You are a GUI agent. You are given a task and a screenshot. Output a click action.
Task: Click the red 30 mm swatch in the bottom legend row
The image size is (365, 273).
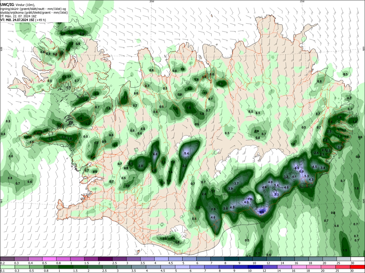coord(358,267)
